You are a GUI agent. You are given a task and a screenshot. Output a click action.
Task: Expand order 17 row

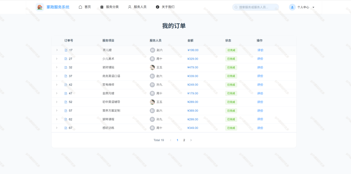click(x=57, y=50)
